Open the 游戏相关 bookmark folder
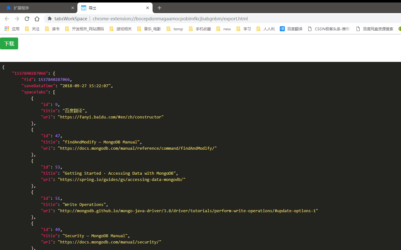 point(121,29)
